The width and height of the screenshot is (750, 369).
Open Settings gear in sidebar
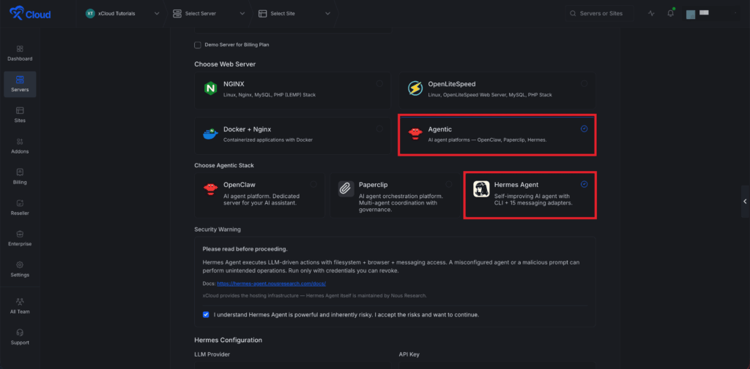[x=20, y=269]
